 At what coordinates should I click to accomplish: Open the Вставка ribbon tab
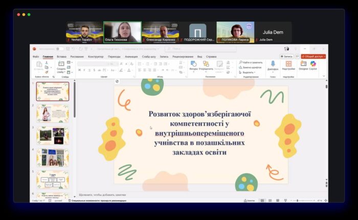point(61,56)
